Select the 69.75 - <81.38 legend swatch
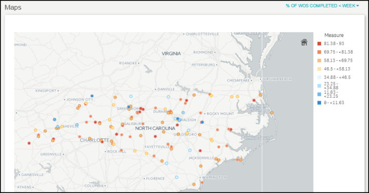The height and width of the screenshot is (193, 369). pos(319,52)
